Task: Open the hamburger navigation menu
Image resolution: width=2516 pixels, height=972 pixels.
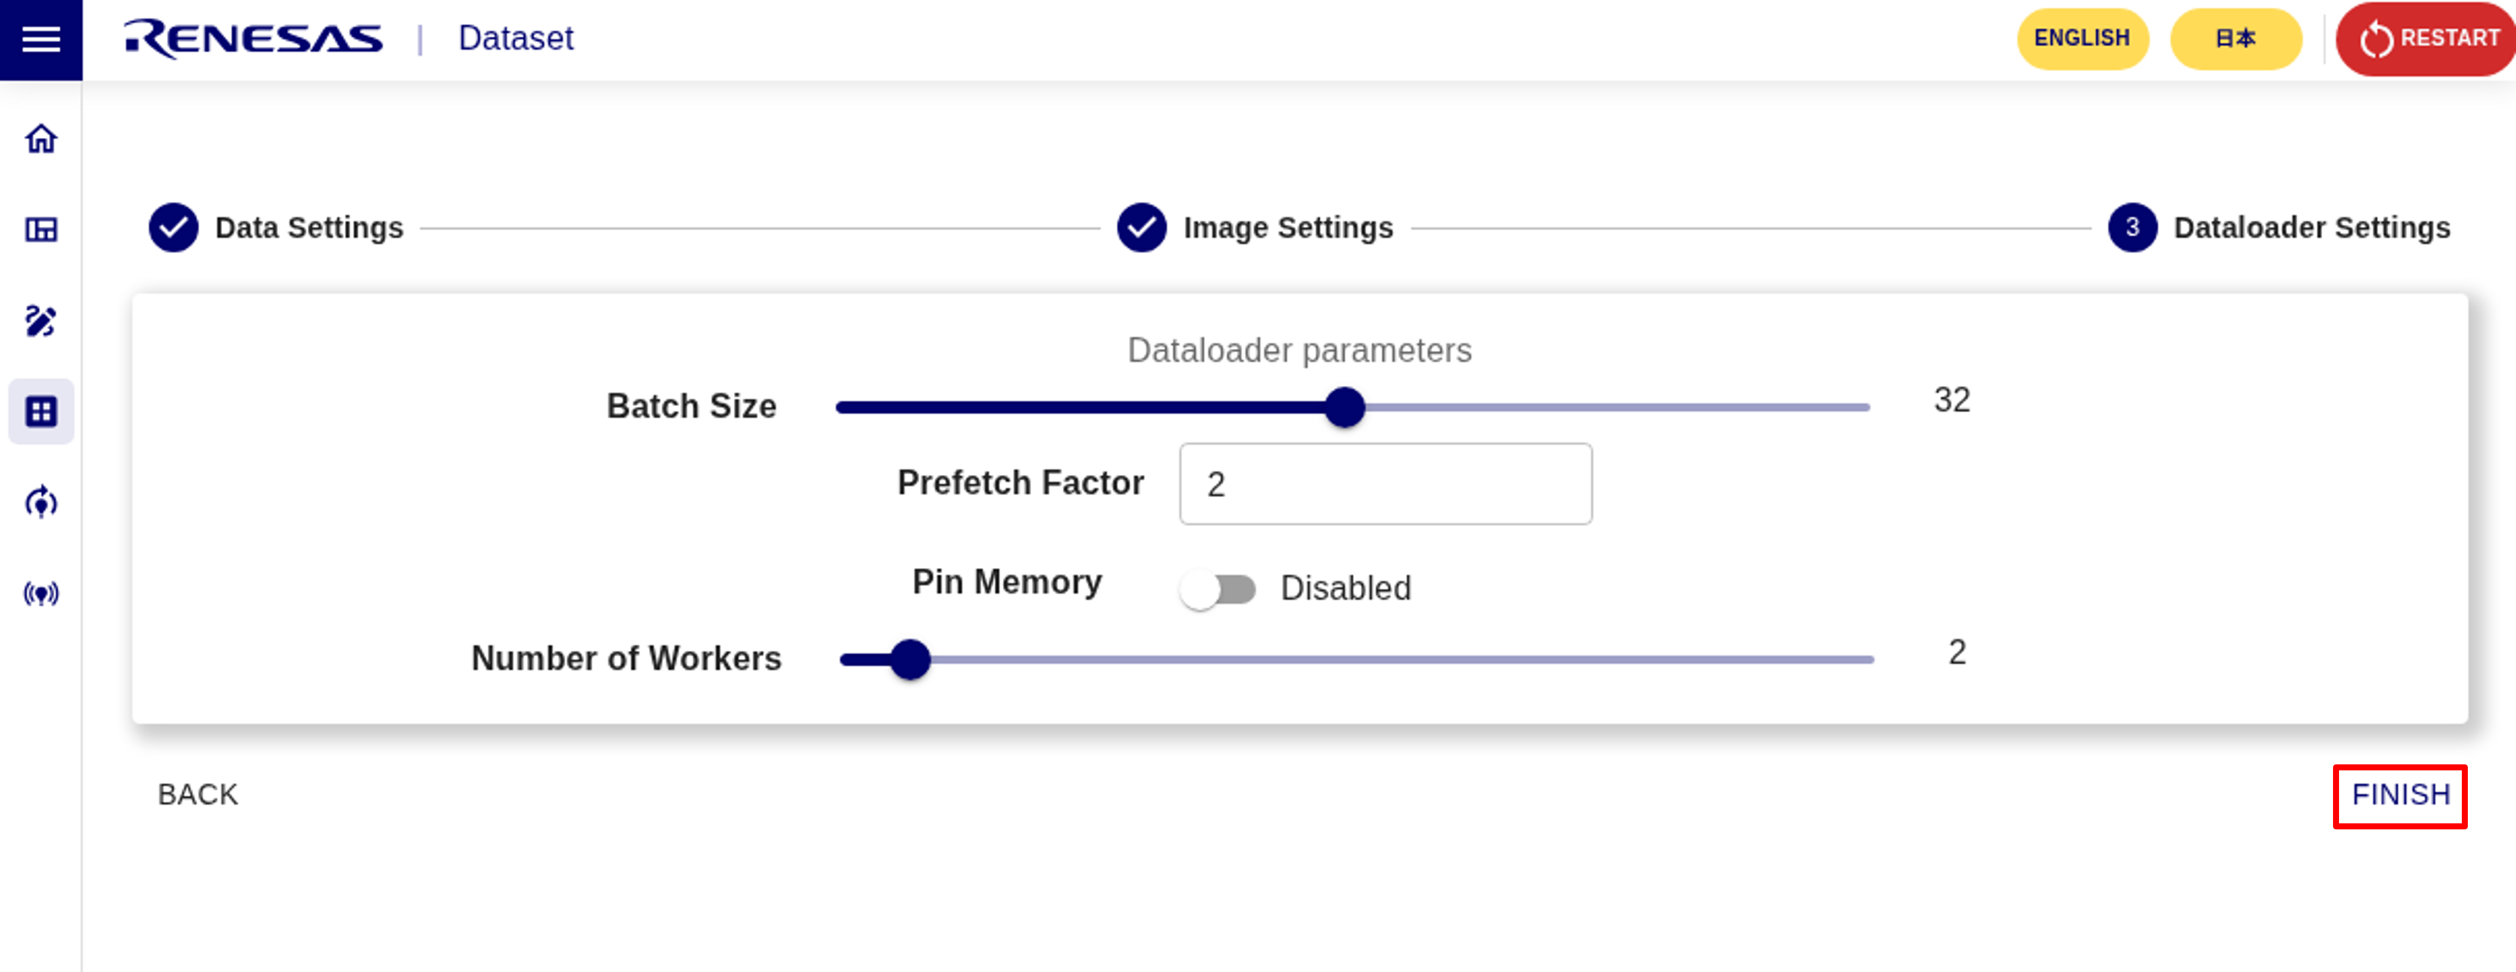Action: (x=41, y=40)
